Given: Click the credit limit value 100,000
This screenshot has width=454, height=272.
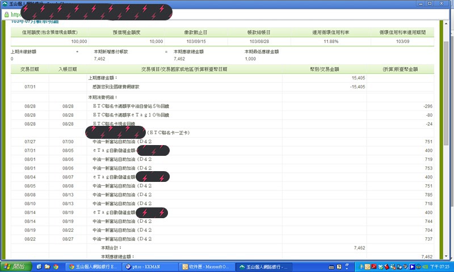Looking at the screenshot, I should 79,41.
